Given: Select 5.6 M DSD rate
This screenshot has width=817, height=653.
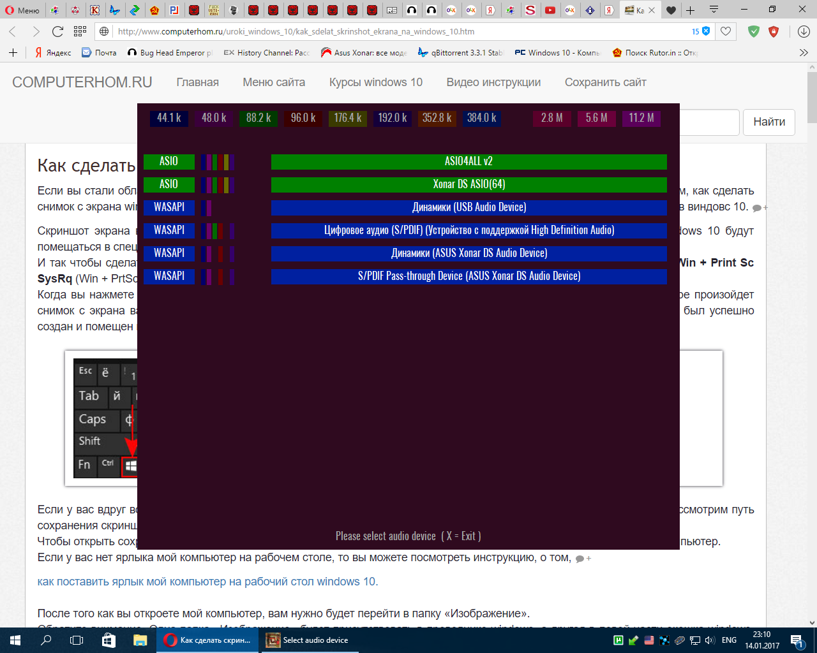Looking at the screenshot, I should point(597,118).
